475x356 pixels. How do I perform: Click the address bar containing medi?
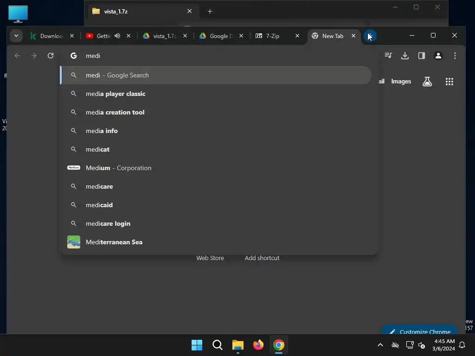pyautogui.click(x=218, y=56)
